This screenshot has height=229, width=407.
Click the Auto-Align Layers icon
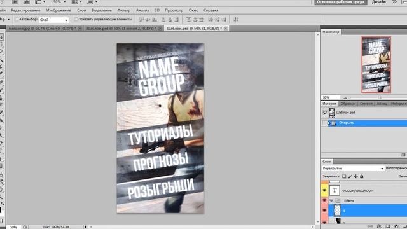tap(236, 20)
